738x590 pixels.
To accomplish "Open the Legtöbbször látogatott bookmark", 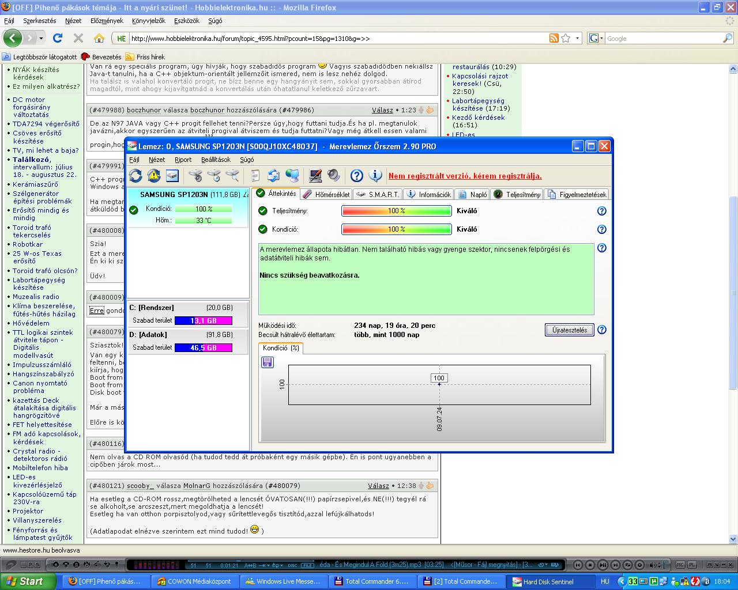I will click(x=40, y=57).
